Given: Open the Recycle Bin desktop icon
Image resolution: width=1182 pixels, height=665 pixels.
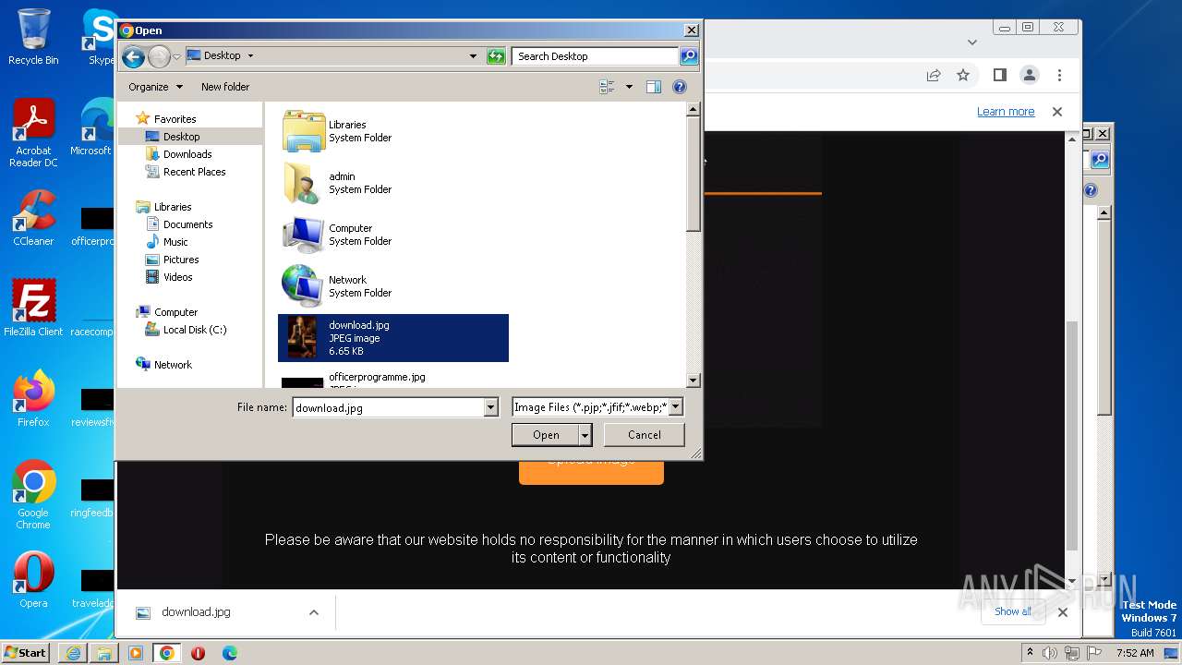Looking at the screenshot, I should pyautogui.click(x=33, y=37).
